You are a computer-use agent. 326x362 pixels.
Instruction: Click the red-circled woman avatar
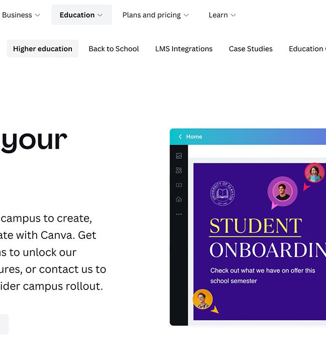pyautogui.click(x=314, y=172)
